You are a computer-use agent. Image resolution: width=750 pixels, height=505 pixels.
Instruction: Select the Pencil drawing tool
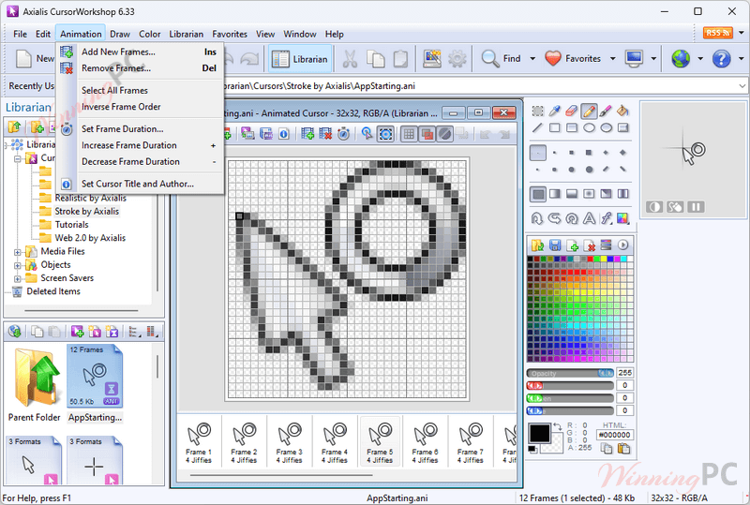point(590,111)
